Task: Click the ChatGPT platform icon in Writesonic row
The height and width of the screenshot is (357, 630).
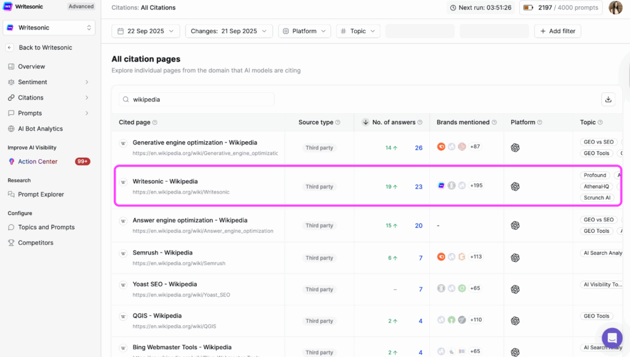Action: (515, 186)
